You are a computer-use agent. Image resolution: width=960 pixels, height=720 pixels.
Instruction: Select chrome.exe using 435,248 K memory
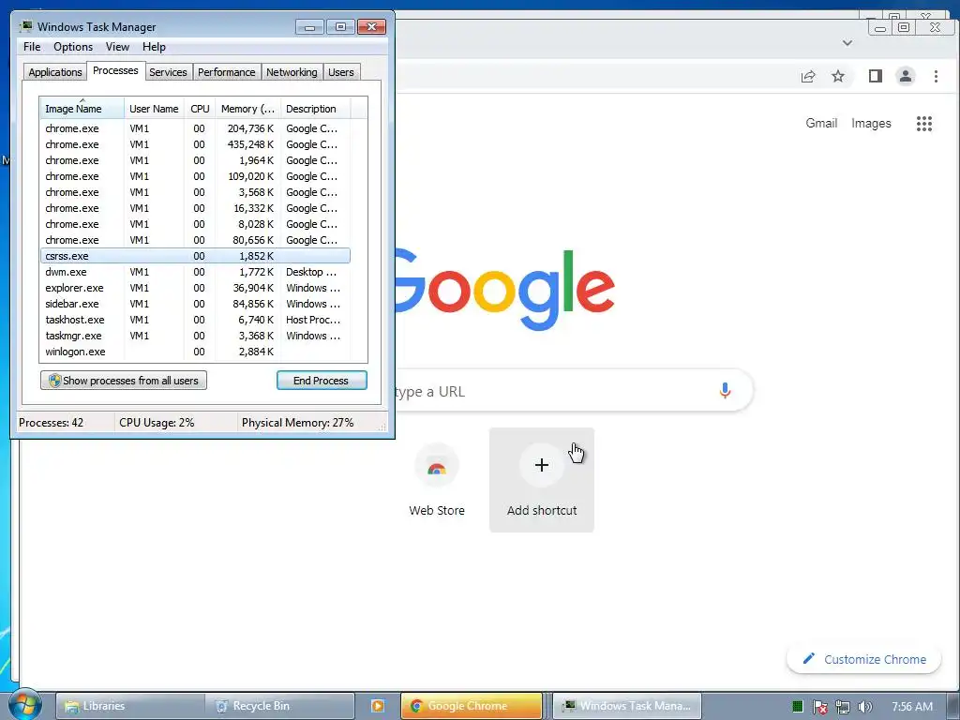195,144
